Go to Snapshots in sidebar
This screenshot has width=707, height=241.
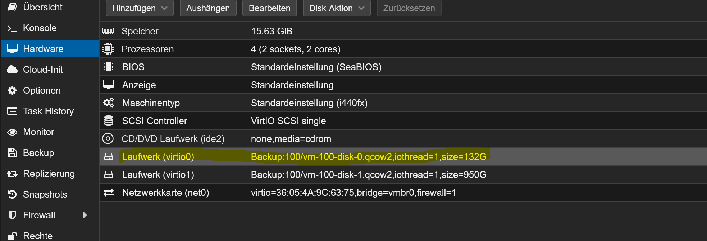(45, 194)
